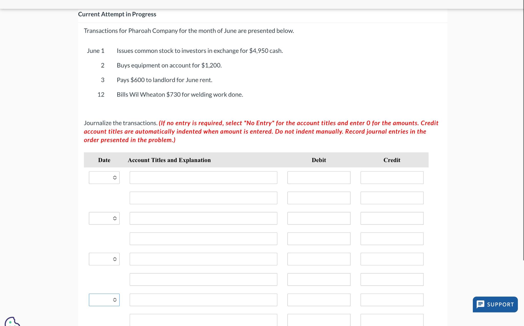Click the fifth row credit amount field
The height and width of the screenshot is (326, 524).
pos(392,259)
